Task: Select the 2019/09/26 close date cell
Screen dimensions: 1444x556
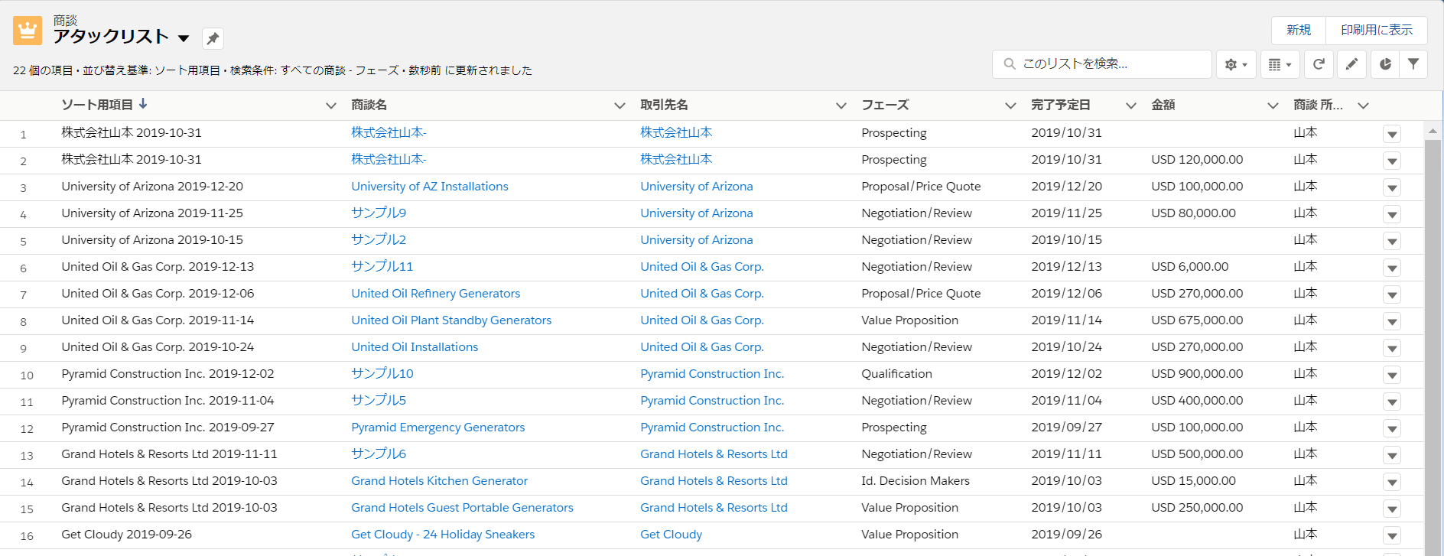Action: click(1066, 534)
